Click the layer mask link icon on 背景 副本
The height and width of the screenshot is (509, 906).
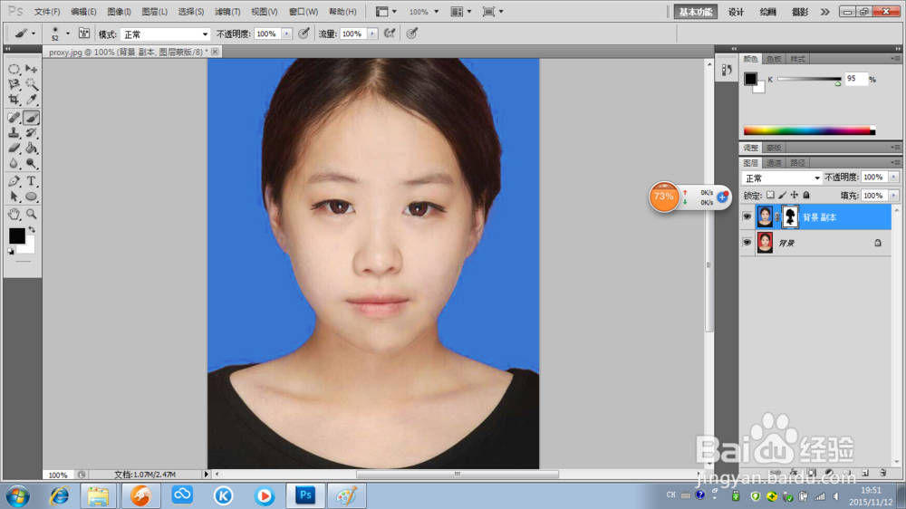(x=777, y=217)
